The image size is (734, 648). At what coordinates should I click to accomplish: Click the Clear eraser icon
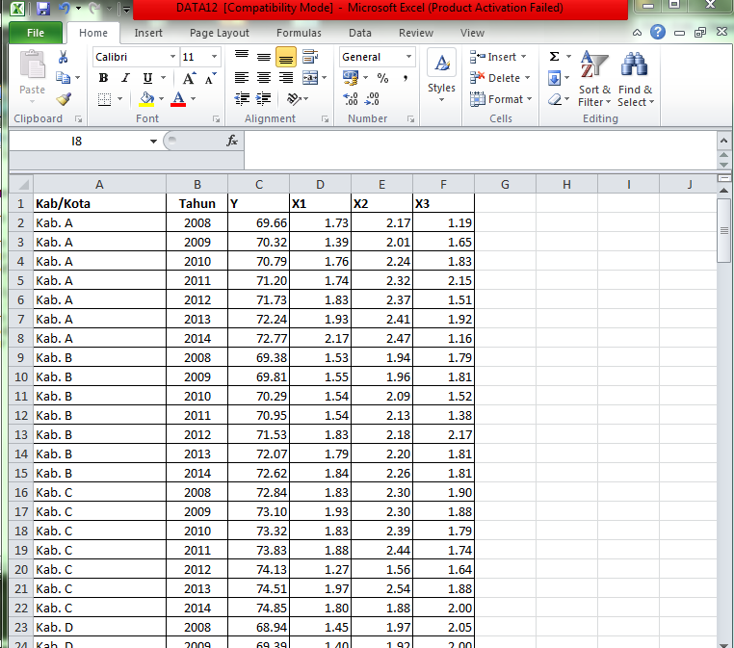tap(554, 99)
